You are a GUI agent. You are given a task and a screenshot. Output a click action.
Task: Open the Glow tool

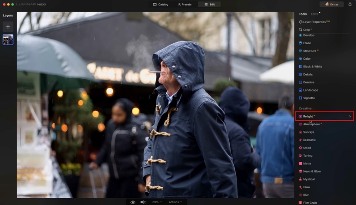pyautogui.click(x=304, y=187)
